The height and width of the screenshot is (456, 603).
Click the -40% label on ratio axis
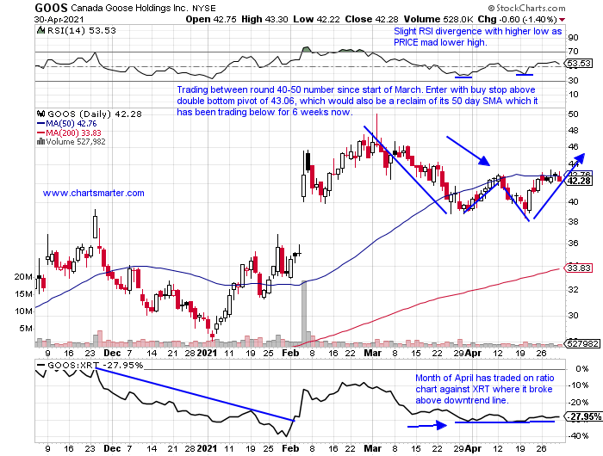click(x=580, y=436)
